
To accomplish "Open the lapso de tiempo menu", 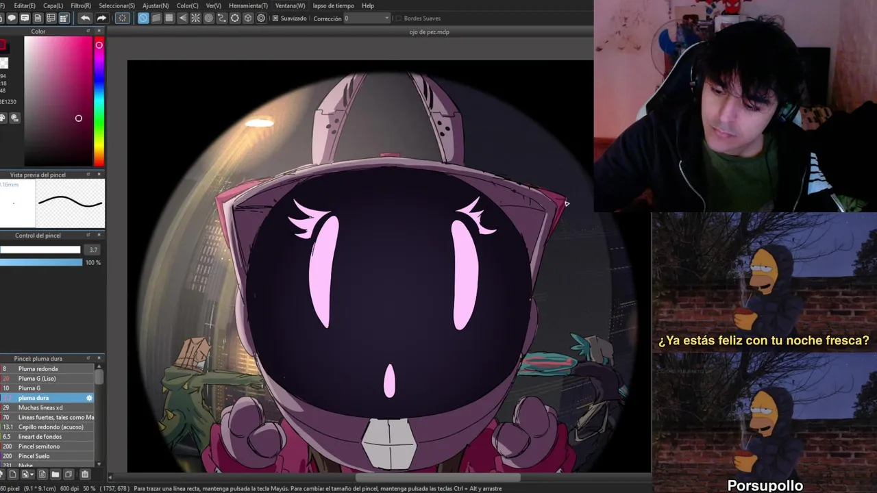I will [x=333, y=5].
